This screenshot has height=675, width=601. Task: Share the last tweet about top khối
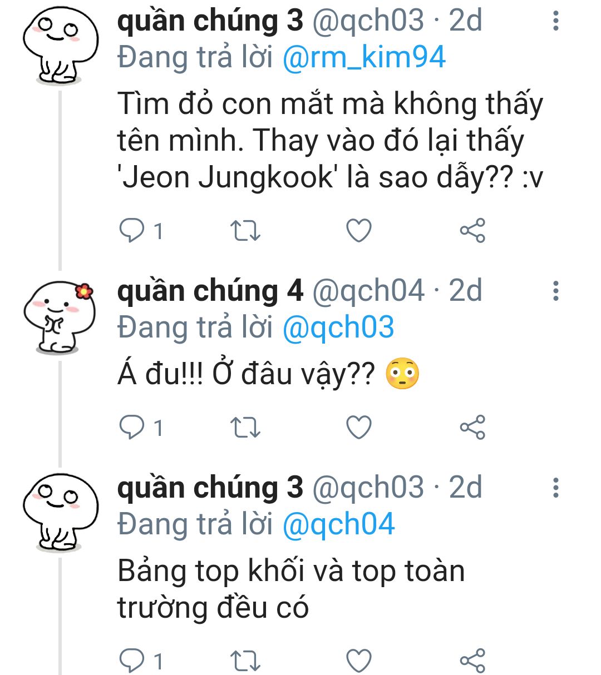coord(472,660)
